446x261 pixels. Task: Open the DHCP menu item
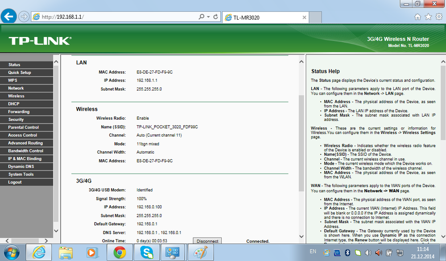click(x=13, y=104)
